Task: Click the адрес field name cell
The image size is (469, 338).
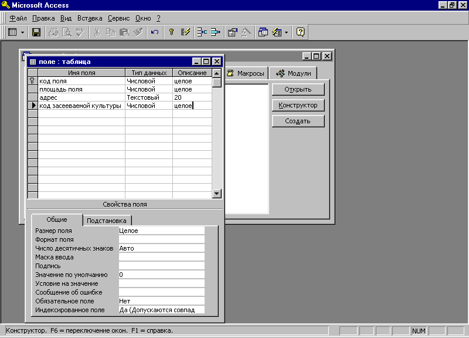Action: click(x=81, y=97)
